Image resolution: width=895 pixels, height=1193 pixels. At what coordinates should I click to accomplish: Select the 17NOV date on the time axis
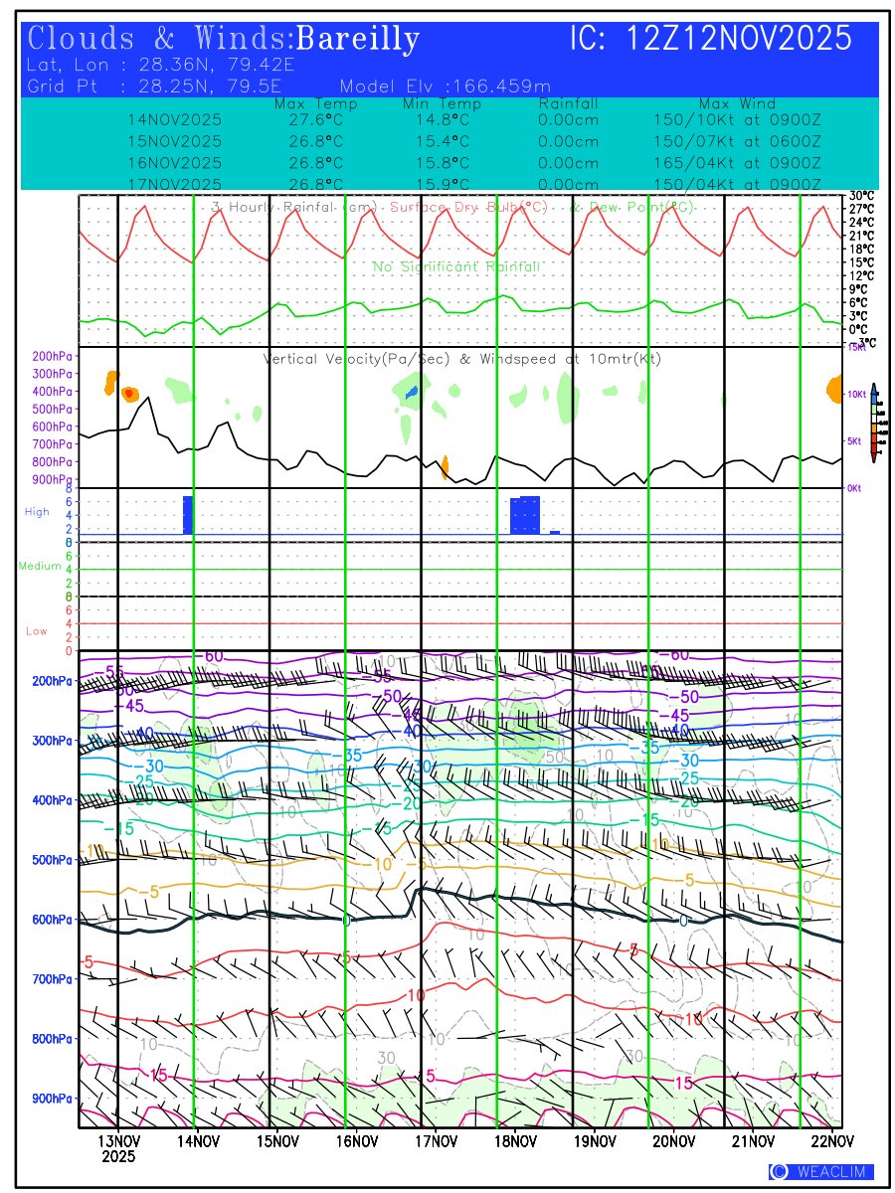tap(435, 1140)
